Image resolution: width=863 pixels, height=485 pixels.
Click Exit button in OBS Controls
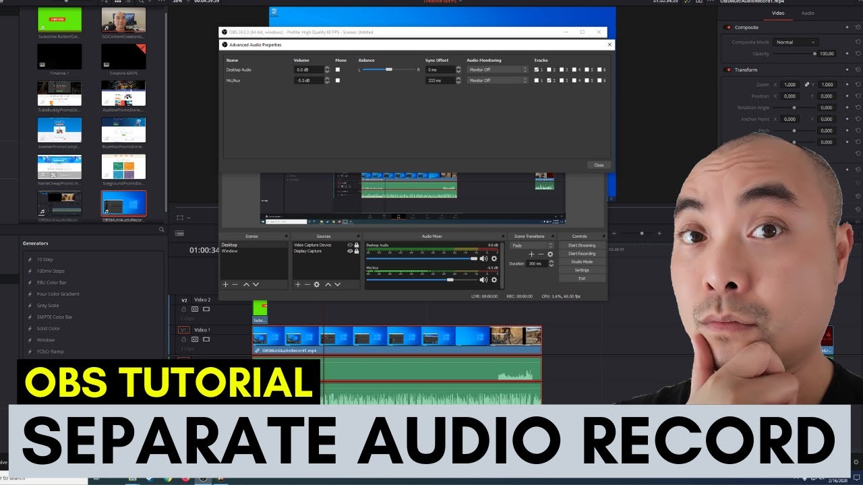click(582, 278)
